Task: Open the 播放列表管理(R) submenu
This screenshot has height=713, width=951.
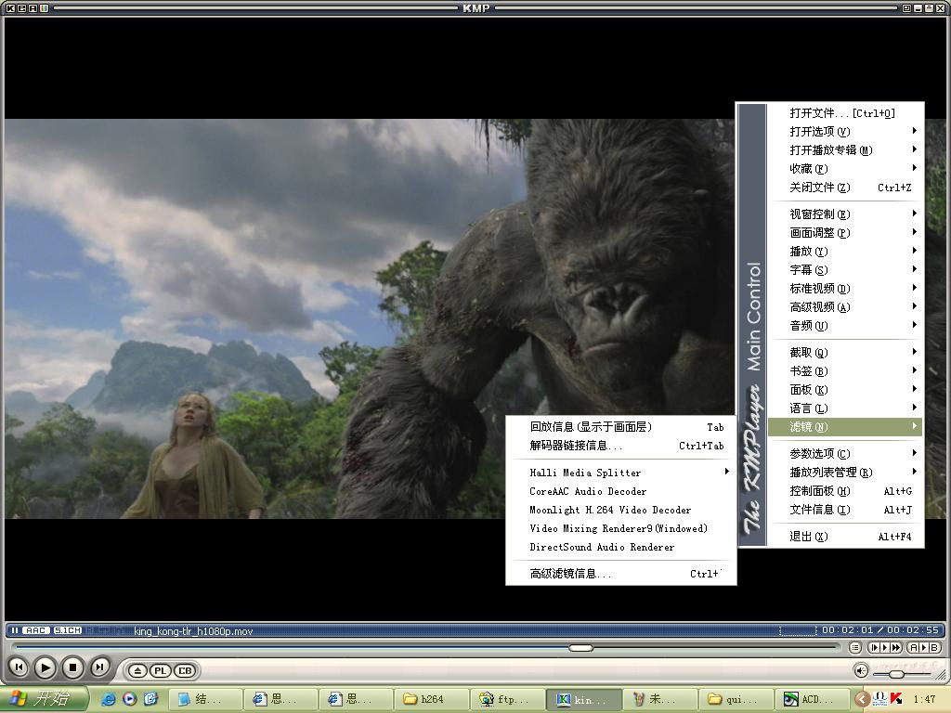Action: (845, 473)
